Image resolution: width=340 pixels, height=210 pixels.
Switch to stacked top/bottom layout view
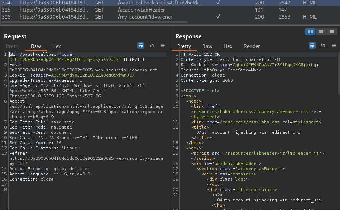tap(321, 32)
